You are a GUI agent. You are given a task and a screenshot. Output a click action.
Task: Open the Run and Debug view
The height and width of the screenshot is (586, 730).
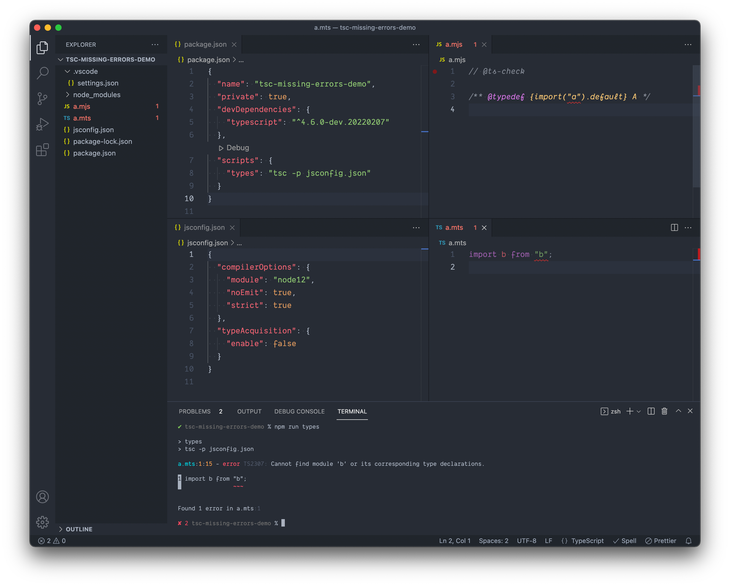42,124
